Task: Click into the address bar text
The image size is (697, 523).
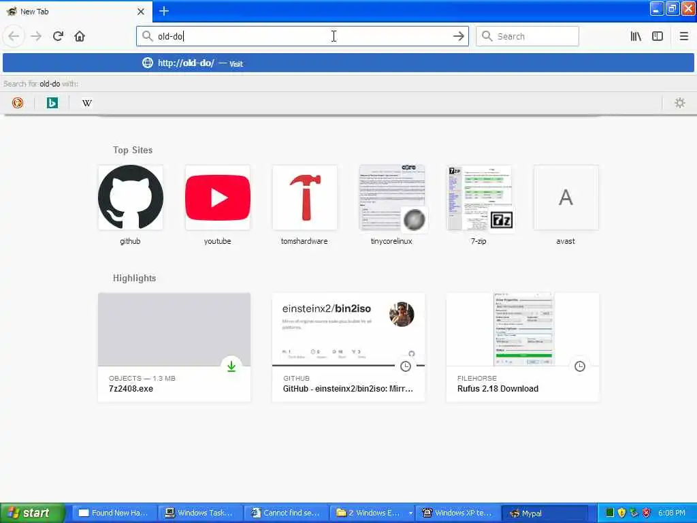Action: [302, 37]
